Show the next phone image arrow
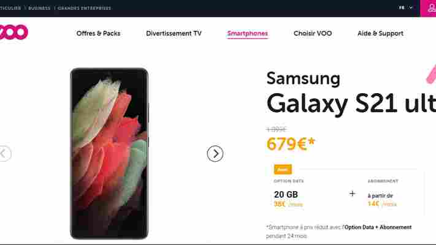Image resolution: width=436 pixels, height=245 pixels. point(215,153)
